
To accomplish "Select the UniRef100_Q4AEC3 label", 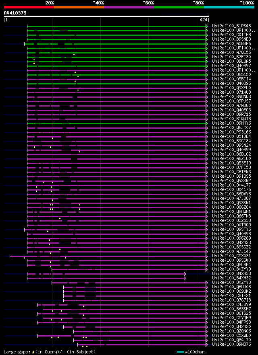I will 231,110.
